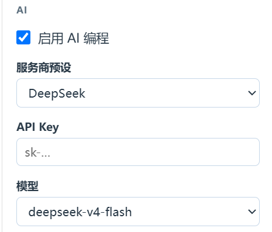
Task: Click the white checkmark icon in checkbox
Action: [x=23, y=37]
